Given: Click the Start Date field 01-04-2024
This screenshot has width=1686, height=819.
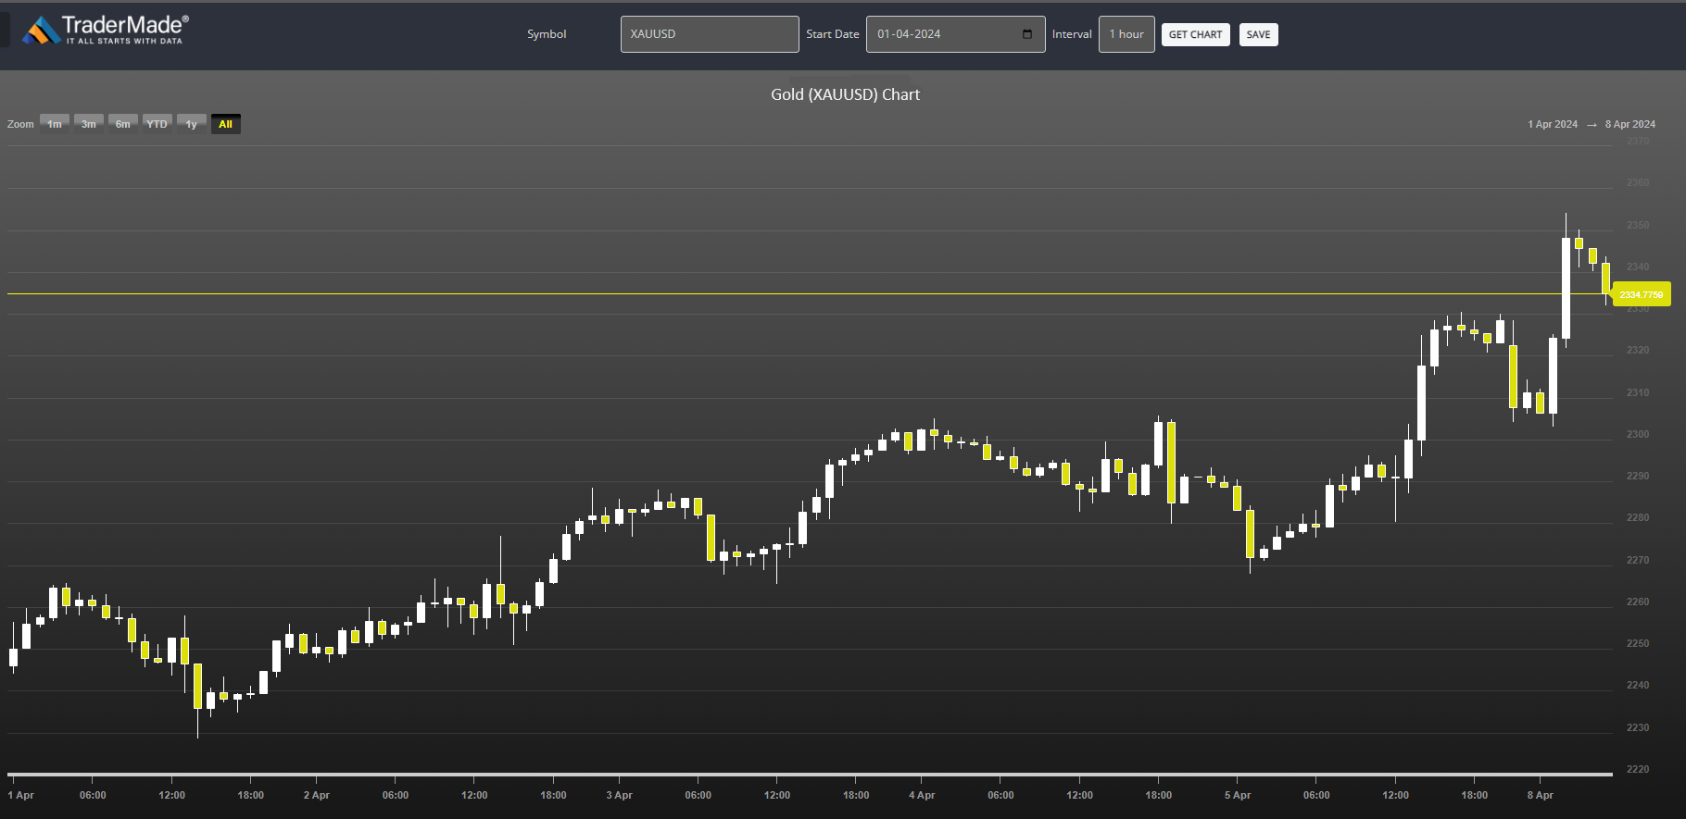Looking at the screenshot, I should (x=955, y=34).
